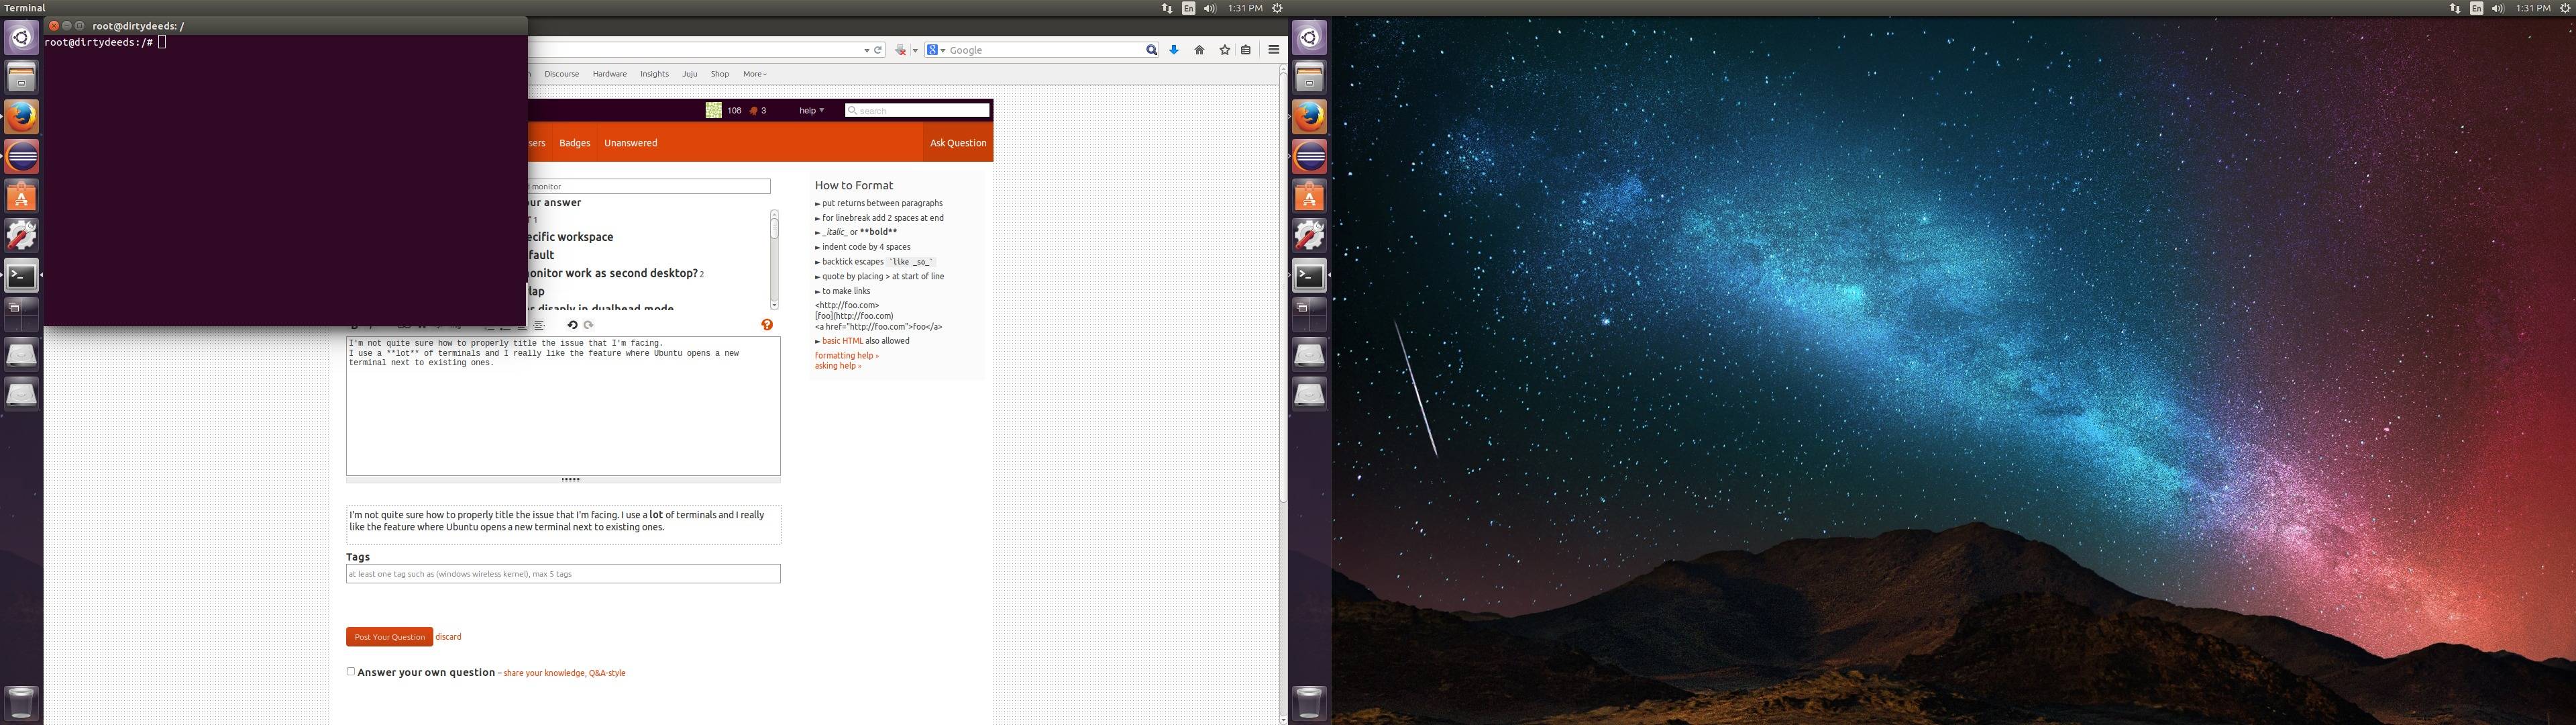Go to Firefox home page
Screen dimensions: 2576x725
click(x=1199, y=50)
